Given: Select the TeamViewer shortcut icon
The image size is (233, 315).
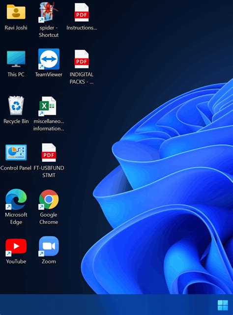Looking at the screenshot, I should pyautogui.click(x=49, y=59).
